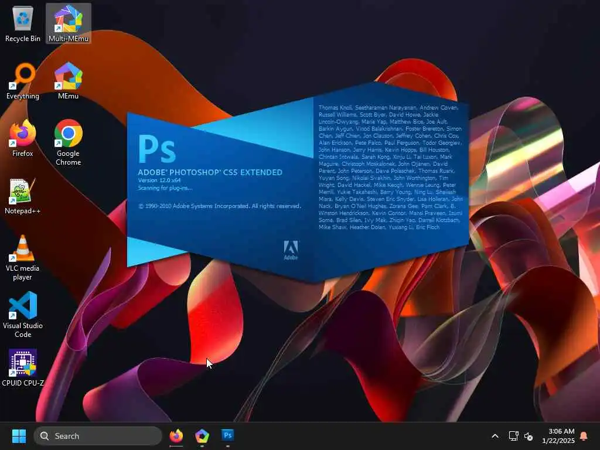Image resolution: width=600 pixels, height=450 pixels.
Task: Click the CPUID CPU-Z desktop shortcut
Action: [x=23, y=368]
